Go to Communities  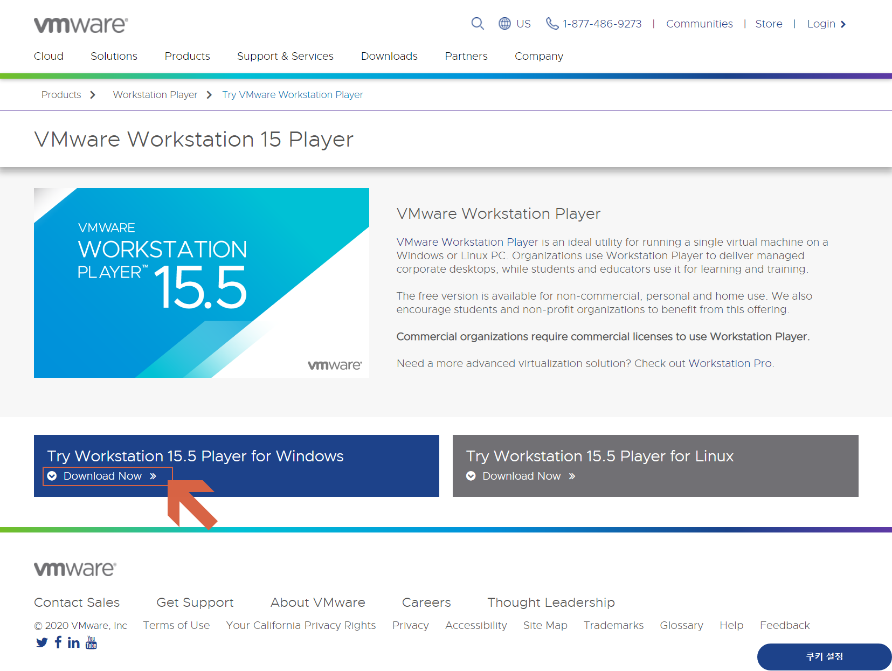699,24
